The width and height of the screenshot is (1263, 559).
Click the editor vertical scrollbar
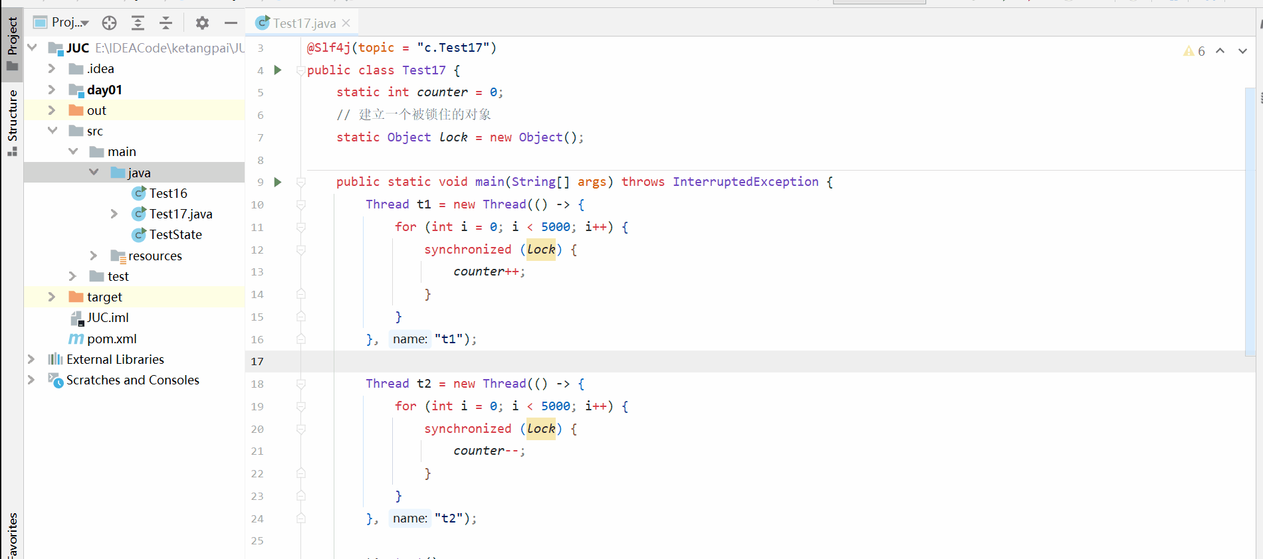point(1250,220)
